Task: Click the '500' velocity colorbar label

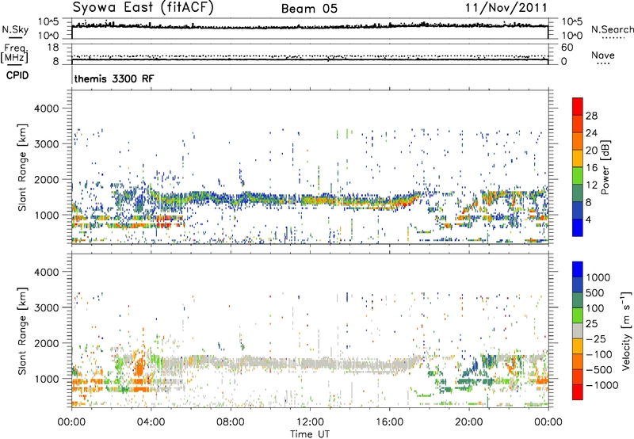Action: point(595,293)
